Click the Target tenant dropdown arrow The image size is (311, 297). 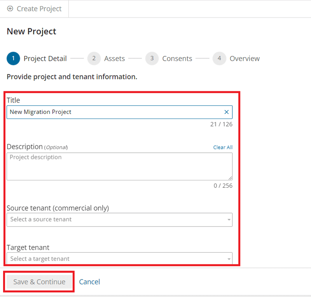(x=229, y=259)
